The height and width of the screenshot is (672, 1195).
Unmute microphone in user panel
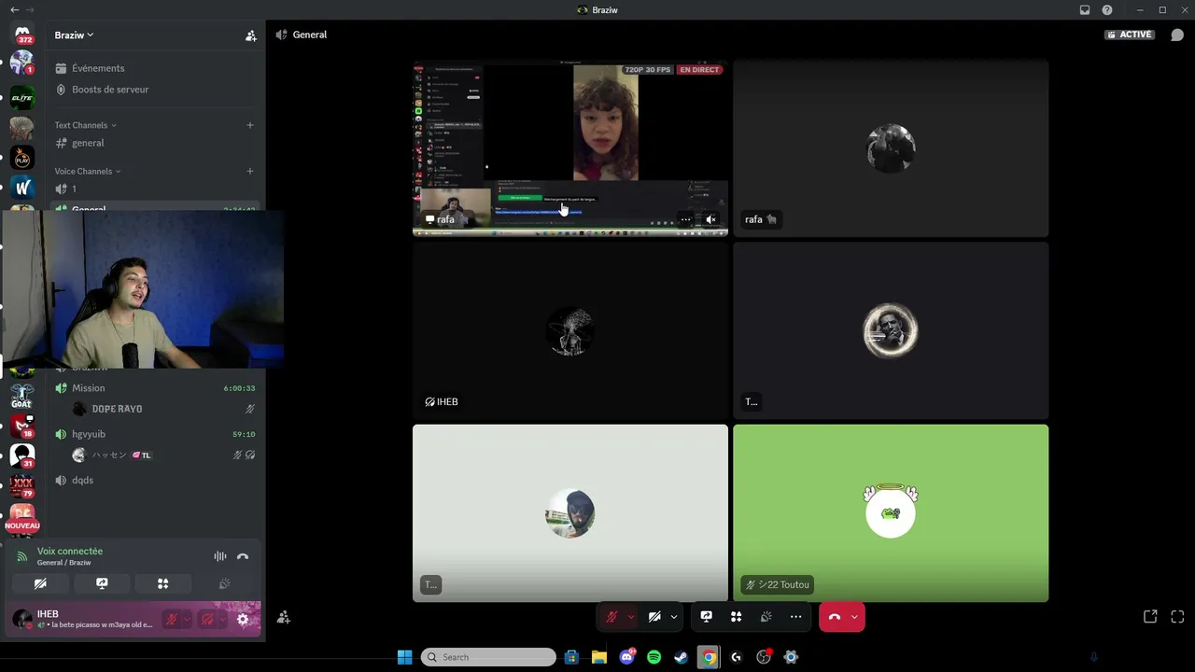pos(172,619)
